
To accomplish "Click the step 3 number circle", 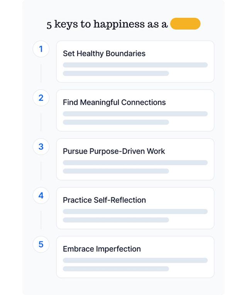I will point(41,147).
